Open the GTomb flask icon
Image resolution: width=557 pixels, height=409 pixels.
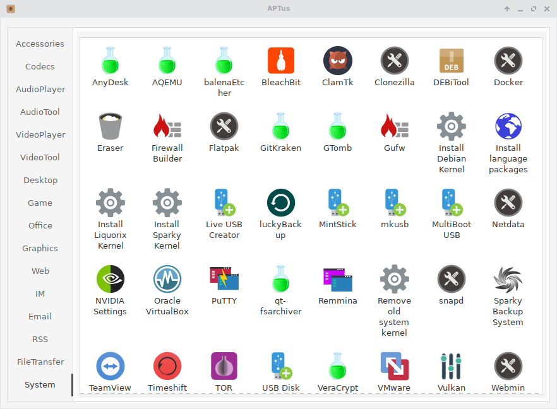click(x=338, y=126)
